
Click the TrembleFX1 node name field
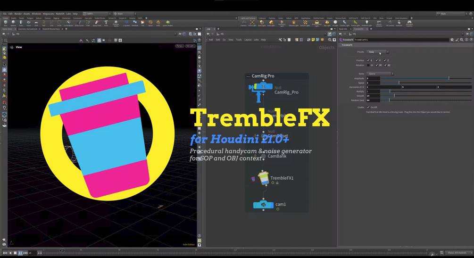click(x=401, y=40)
